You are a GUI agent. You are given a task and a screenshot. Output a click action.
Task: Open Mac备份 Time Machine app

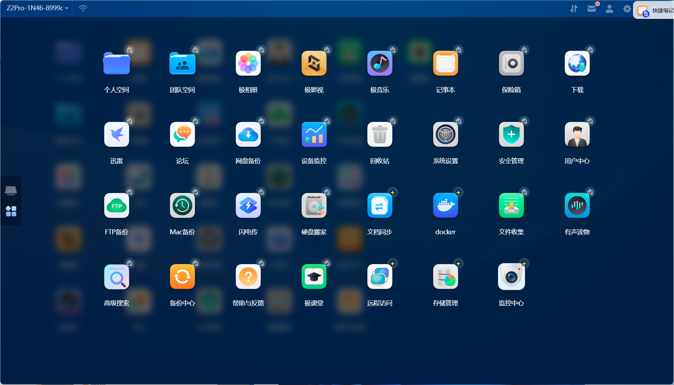pos(182,206)
